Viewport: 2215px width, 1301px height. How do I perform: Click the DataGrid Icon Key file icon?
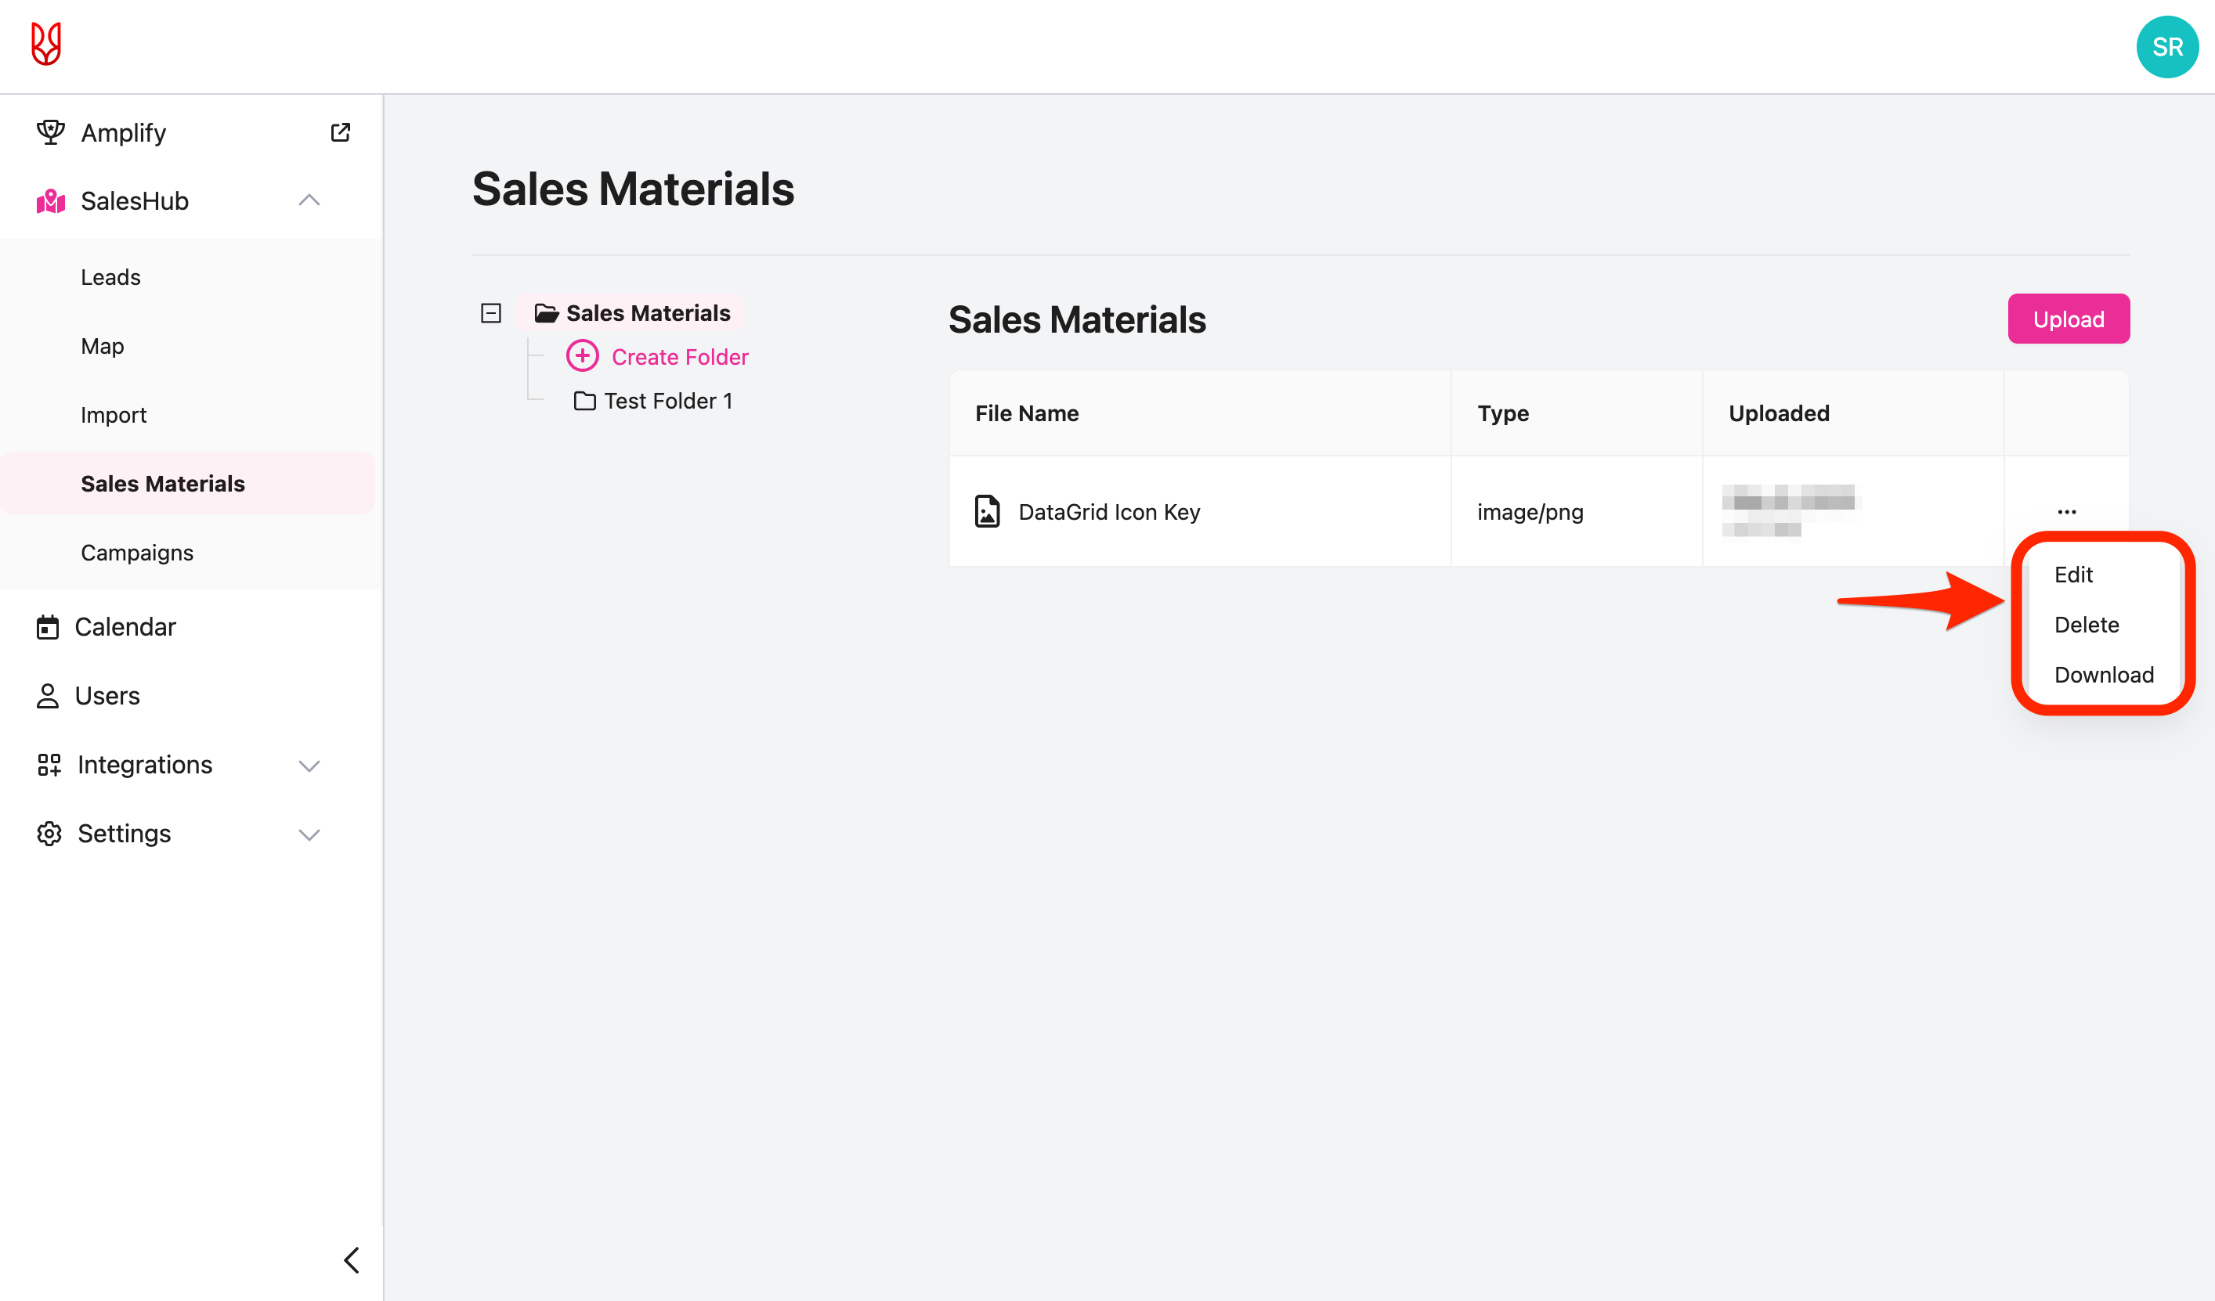pos(988,511)
